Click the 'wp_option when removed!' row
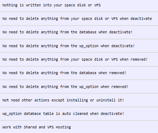 (79, 87)
